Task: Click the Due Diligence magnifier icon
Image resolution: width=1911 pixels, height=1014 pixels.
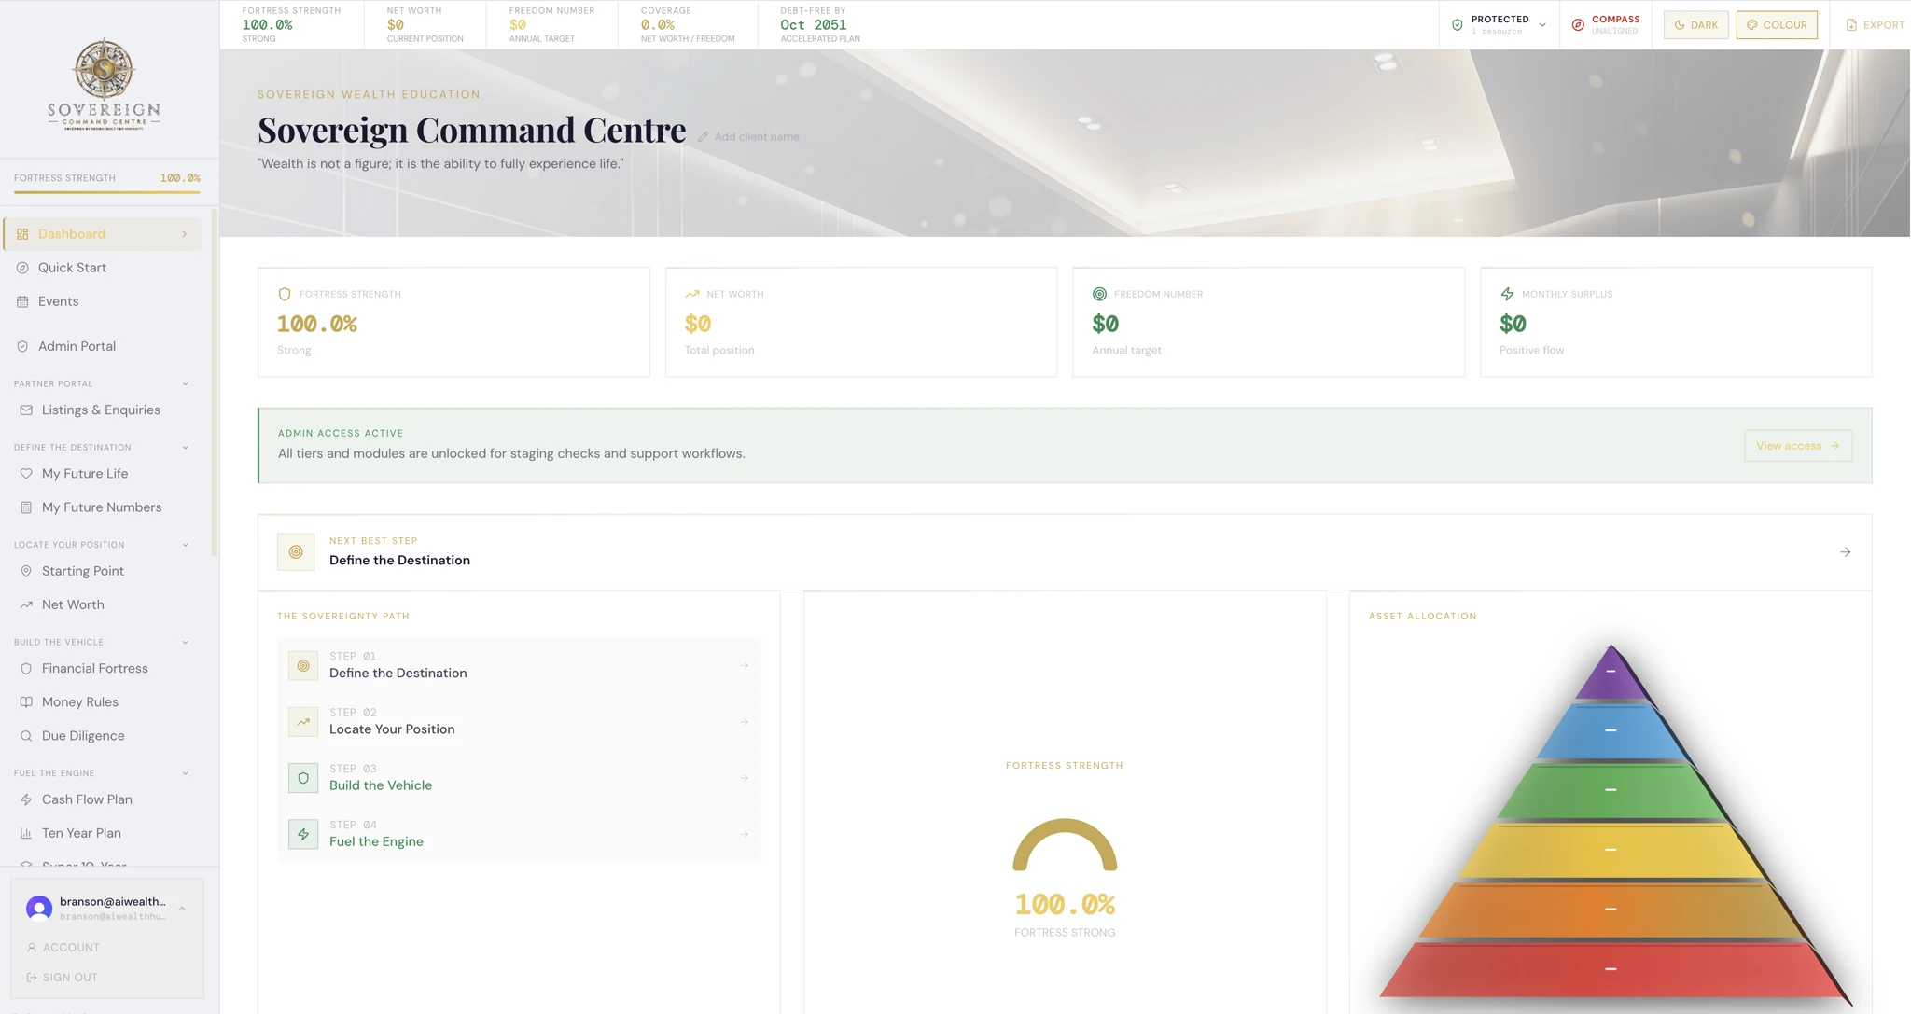Action: [x=26, y=736]
